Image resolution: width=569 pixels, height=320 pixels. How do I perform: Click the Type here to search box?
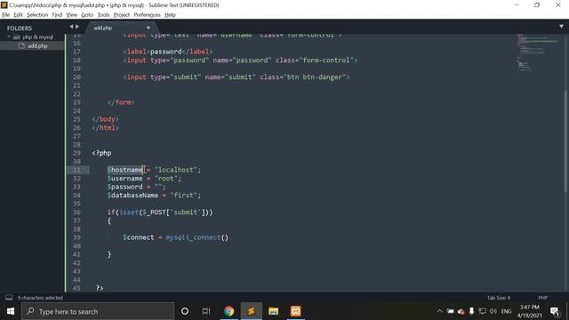[x=98, y=311]
